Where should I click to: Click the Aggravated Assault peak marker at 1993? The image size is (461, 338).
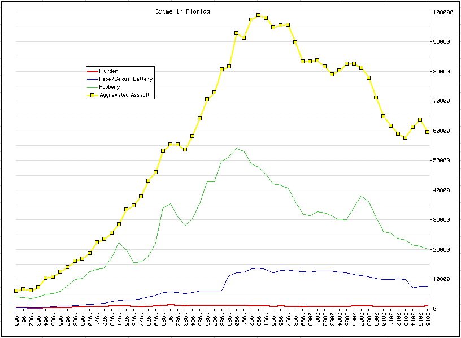point(258,15)
